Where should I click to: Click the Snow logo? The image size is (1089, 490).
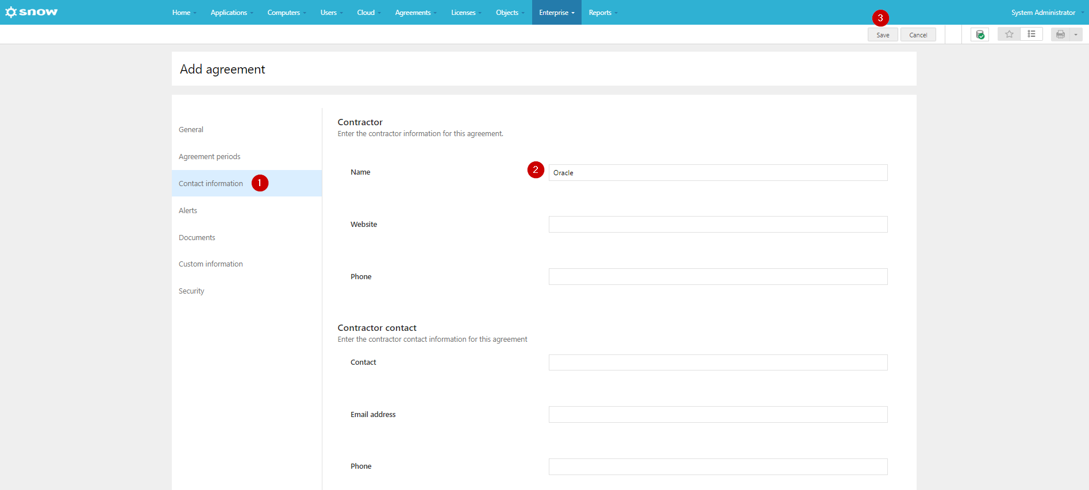(31, 12)
